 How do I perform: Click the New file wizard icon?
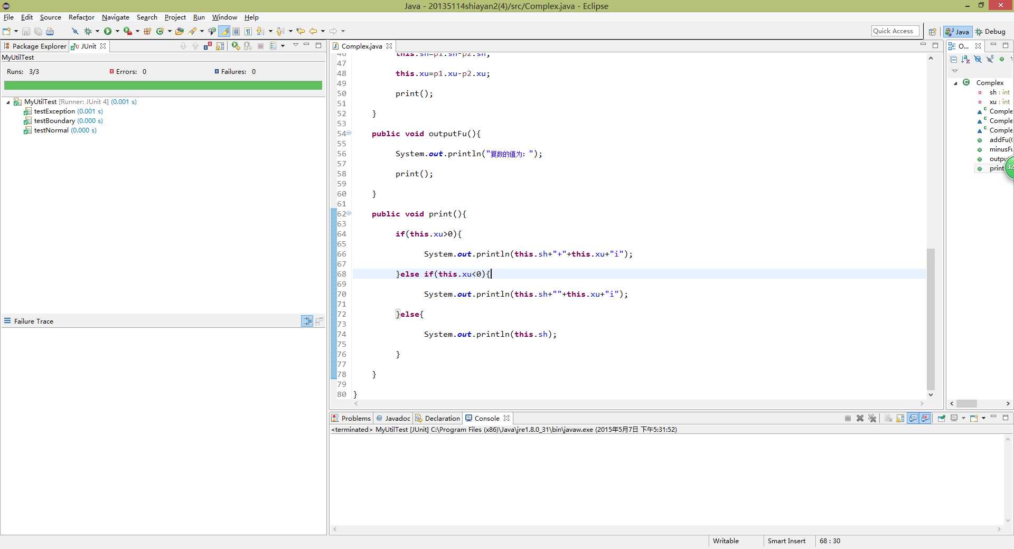[6, 31]
